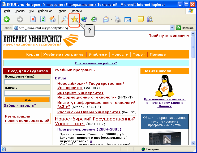Open Media pane globe-note icon

[x=84, y=19]
